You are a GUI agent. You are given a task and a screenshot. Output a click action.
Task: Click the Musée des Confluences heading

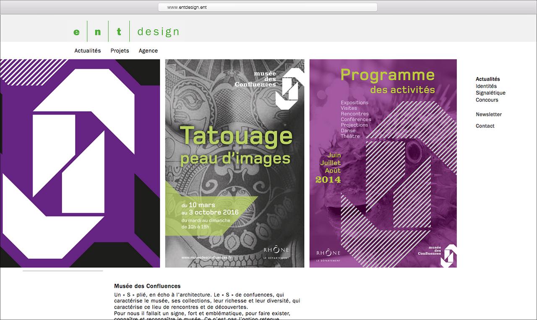tap(147, 286)
